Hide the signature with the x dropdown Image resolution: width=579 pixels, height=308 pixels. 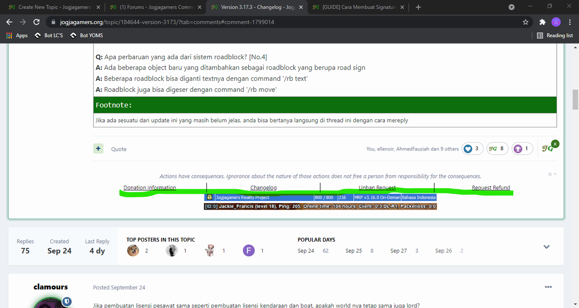click(552, 174)
